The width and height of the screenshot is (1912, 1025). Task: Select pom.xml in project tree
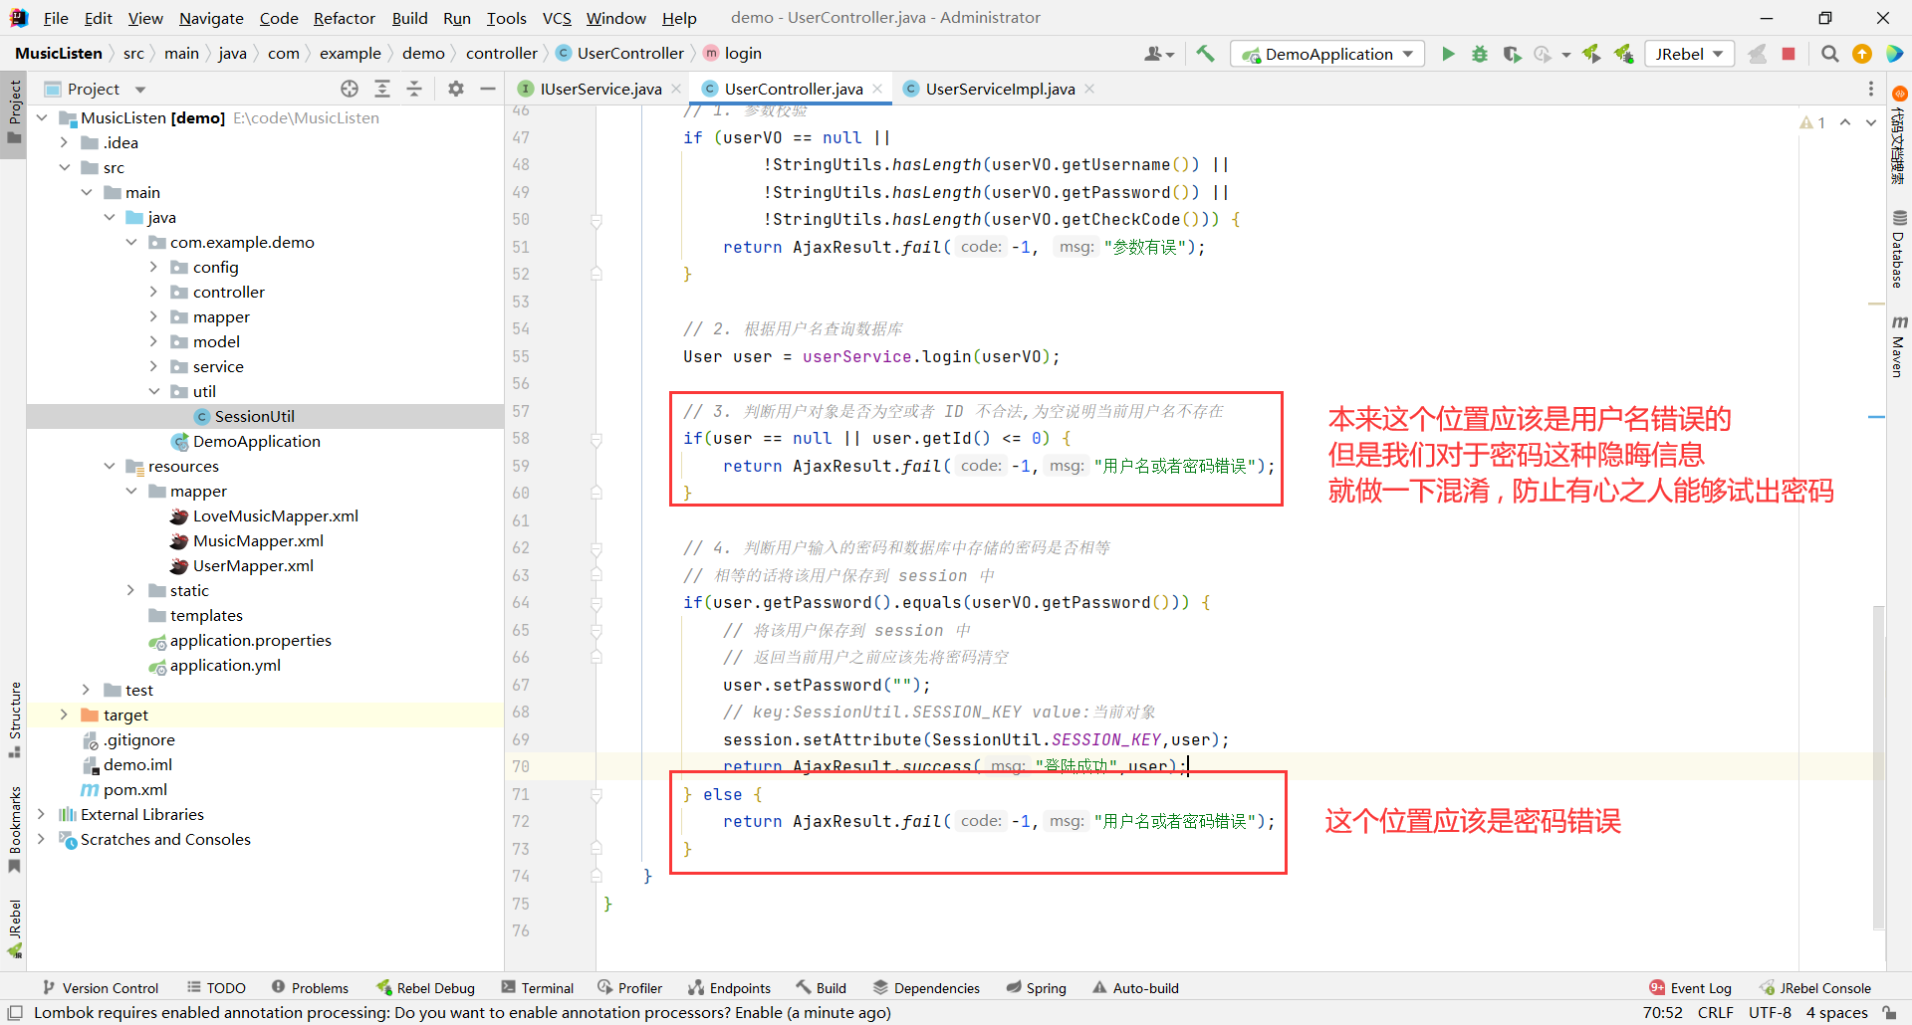click(135, 789)
